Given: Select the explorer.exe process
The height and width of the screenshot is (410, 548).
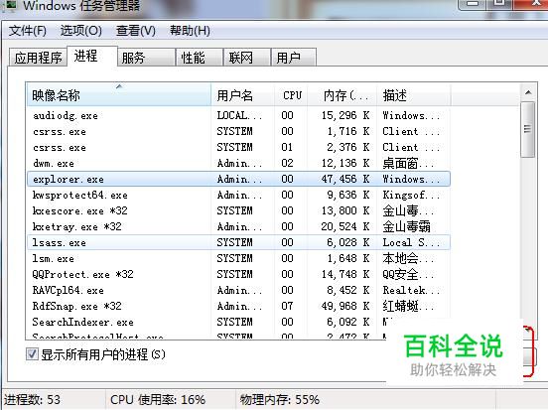Looking at the screenshot, I should click(238, 179).
